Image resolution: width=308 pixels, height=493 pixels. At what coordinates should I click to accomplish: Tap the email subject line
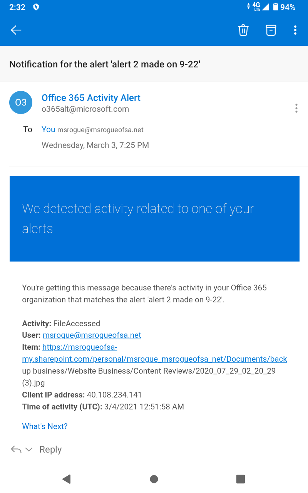pos(105,64)
